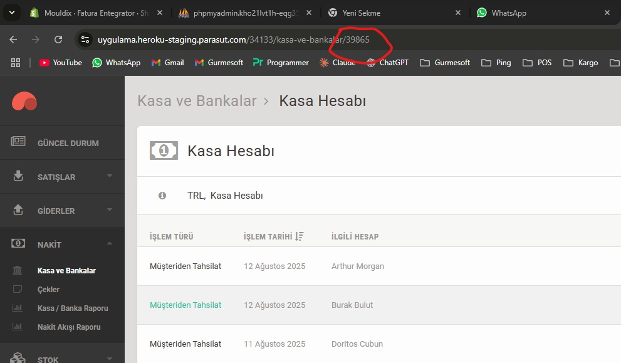
Task: Click the info icon beside TRL
Action: click(x=162, y=196)
